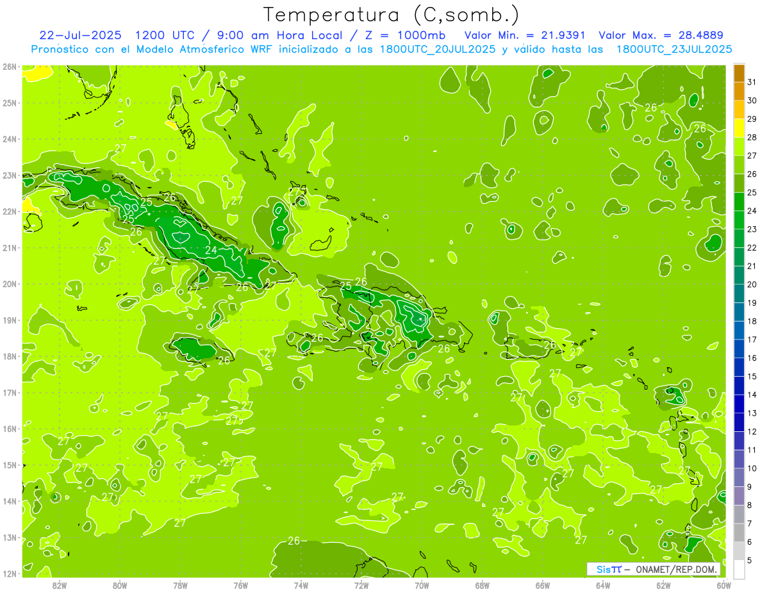Click the orange swatch above 31 on legend

point(739,73)
